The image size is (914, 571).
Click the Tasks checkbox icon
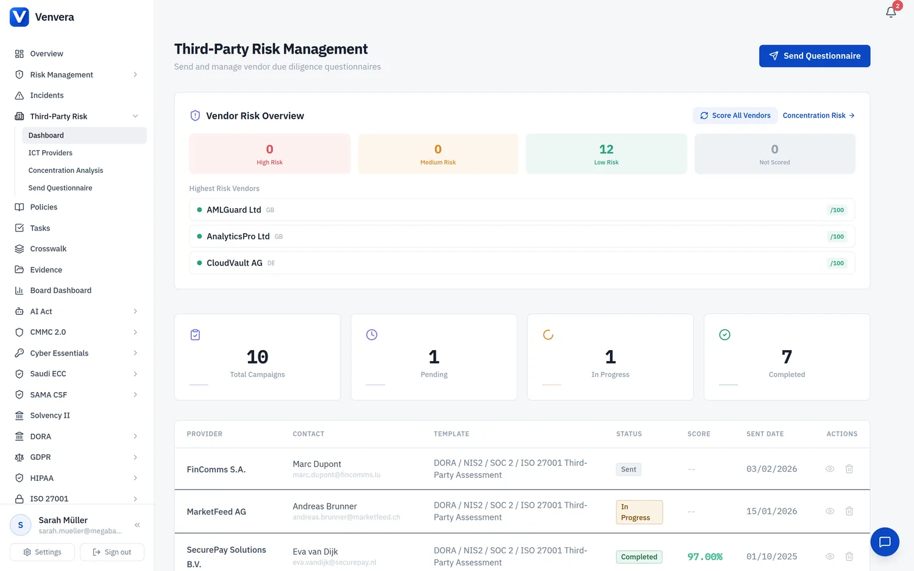click(x=19, y=228)
